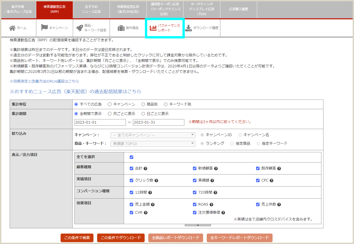Open help icon next to クリック数

point(156,181)
